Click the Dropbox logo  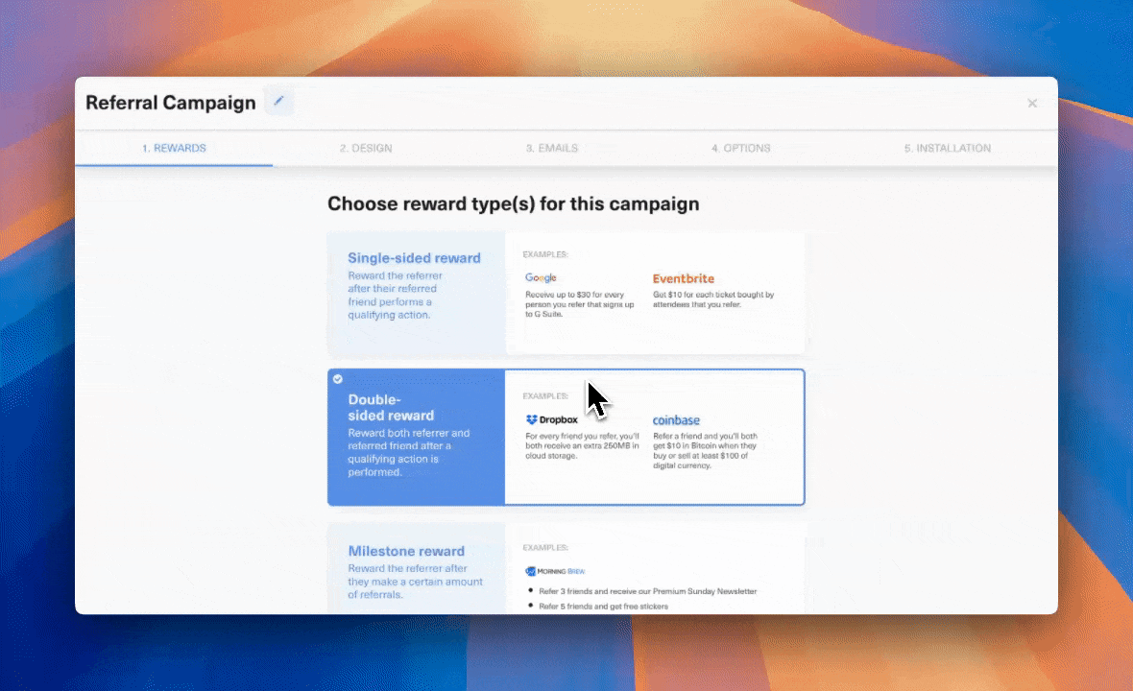[x=555, y=420]
